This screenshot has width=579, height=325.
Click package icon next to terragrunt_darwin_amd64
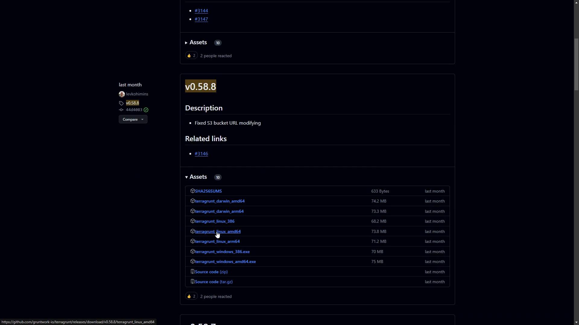click(x=192, y=201)
